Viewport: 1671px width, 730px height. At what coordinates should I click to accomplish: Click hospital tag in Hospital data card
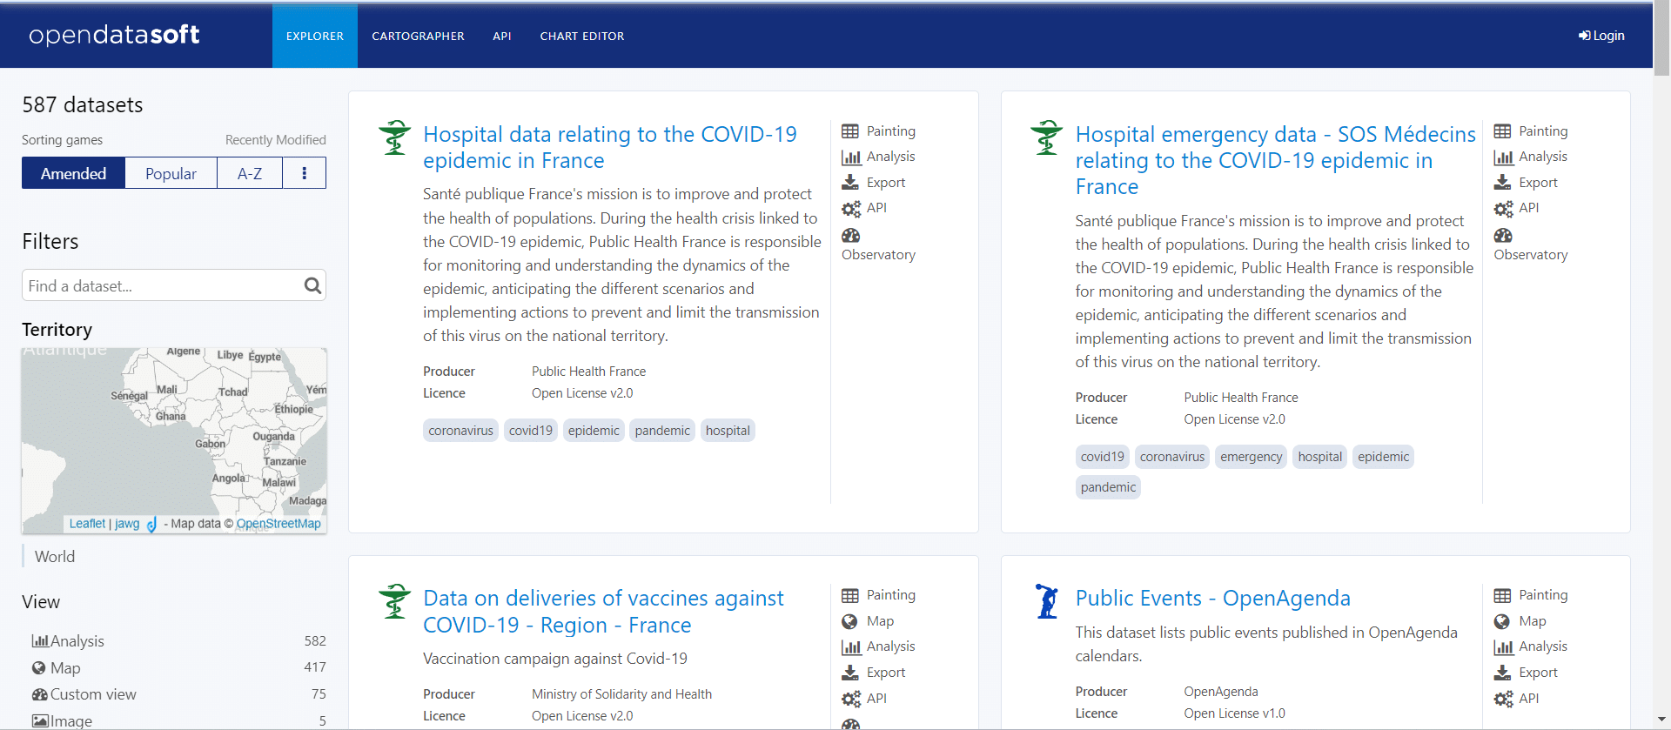click(728, 431)
